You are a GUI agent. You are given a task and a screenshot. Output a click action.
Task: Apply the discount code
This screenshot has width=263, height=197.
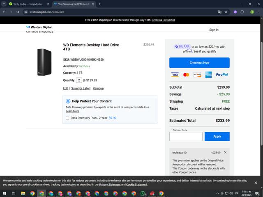click(217, 136)
